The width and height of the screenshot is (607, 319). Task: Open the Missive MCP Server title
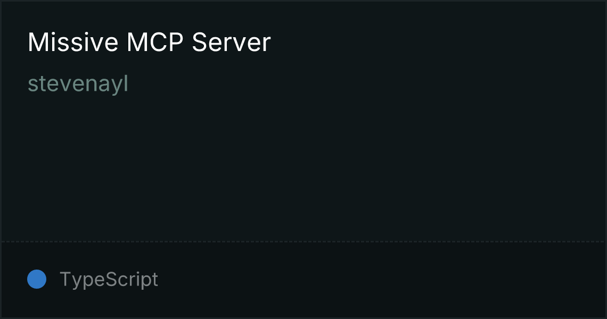149,42
